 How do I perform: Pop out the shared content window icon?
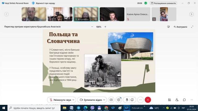click(x=168, y=27)
